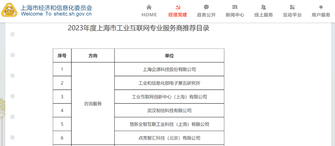Click serial number 3 cell

[x=62, y=97]
